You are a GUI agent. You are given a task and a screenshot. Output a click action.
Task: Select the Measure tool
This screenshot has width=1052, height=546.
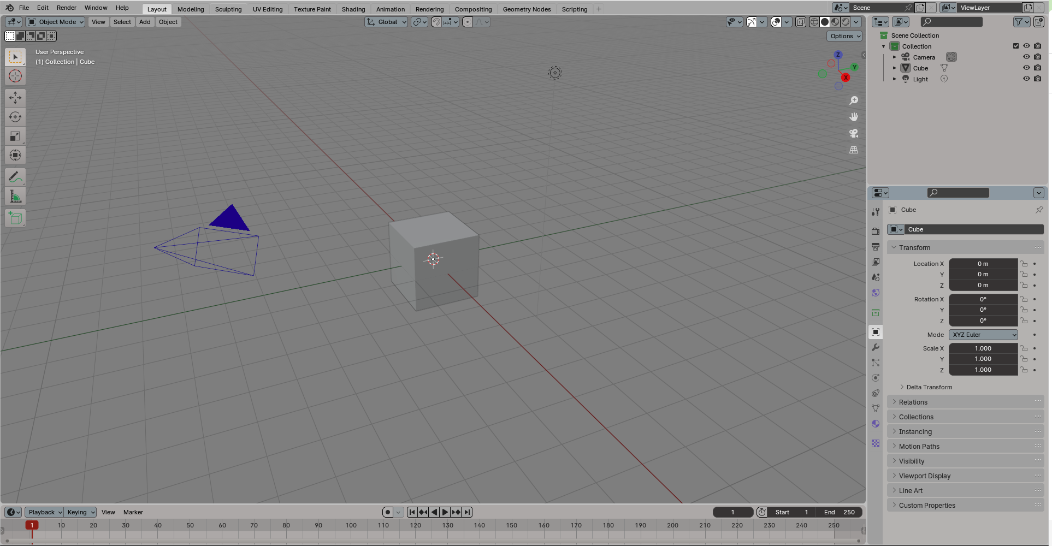click(x=15, y=196)
